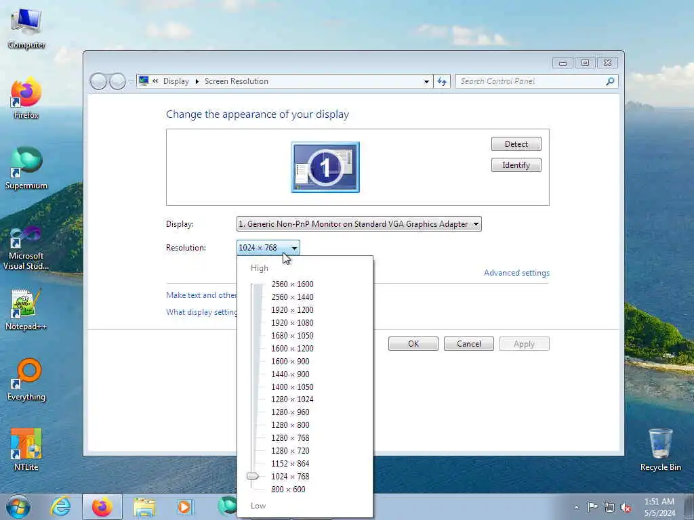694x520 pixels.
Task: Open Windows Media Player from the taskbar
Action: [x=184, y=506]
